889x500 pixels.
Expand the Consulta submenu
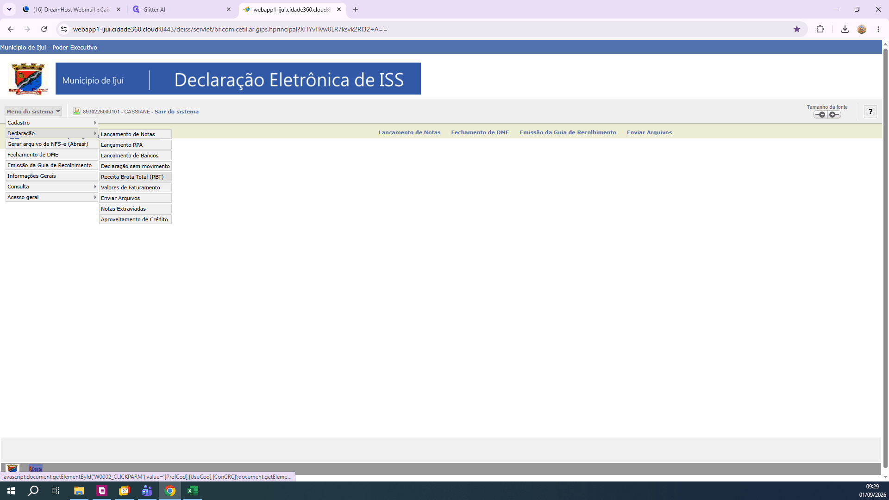pos(51,187)
